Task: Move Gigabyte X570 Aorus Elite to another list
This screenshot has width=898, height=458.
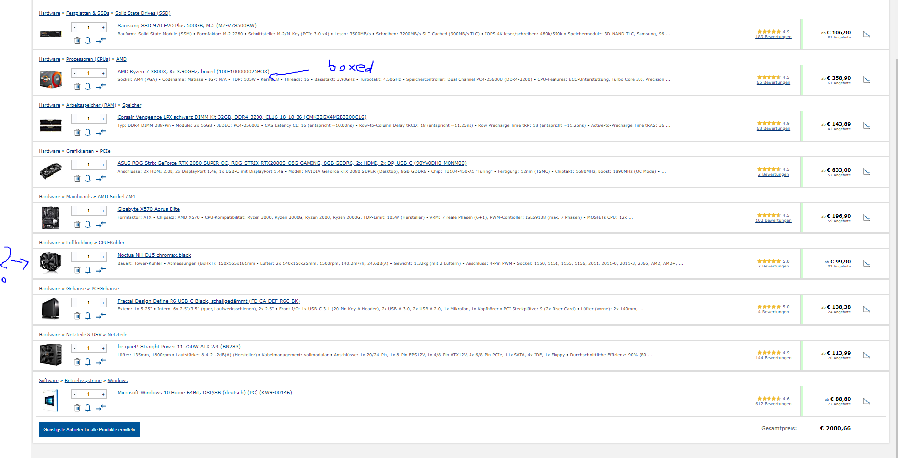Action: tap(101, 224)
